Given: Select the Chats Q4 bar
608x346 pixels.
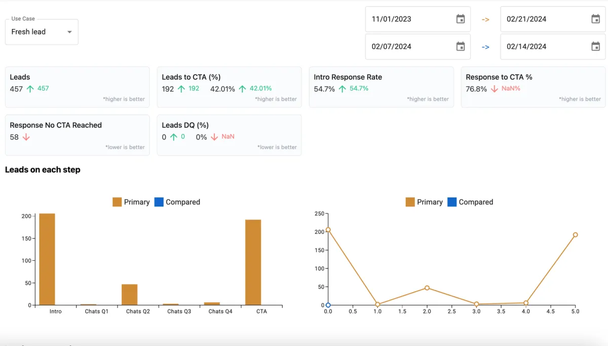Looking at the screenshot, I should 212,303.
